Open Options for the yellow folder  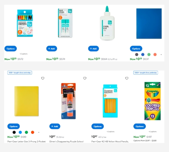[x=14, y=126]
